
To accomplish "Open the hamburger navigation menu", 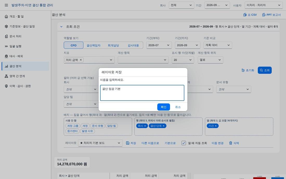I will pyautogui.click(x=6, y=5).
